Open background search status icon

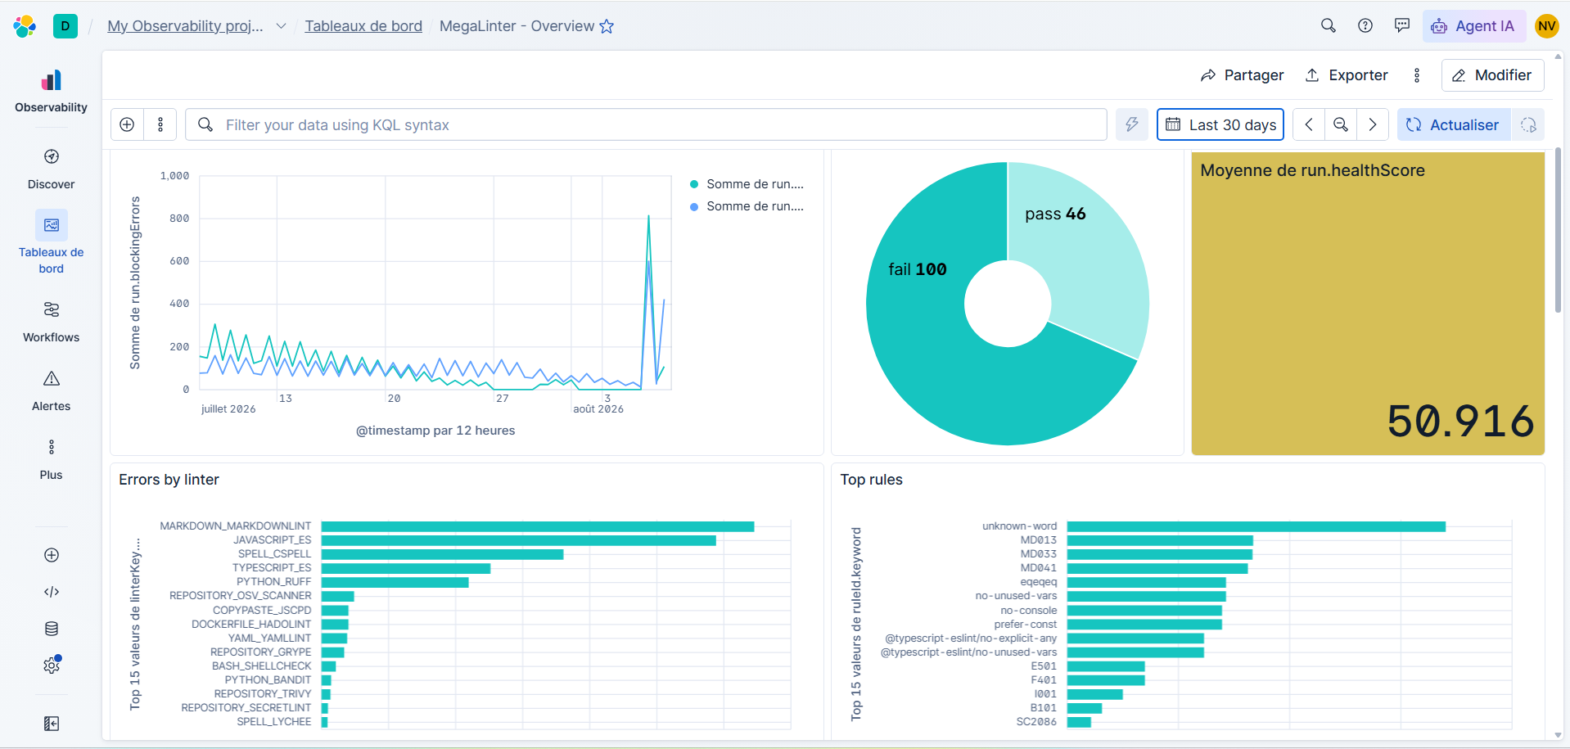pos(1528,124)
